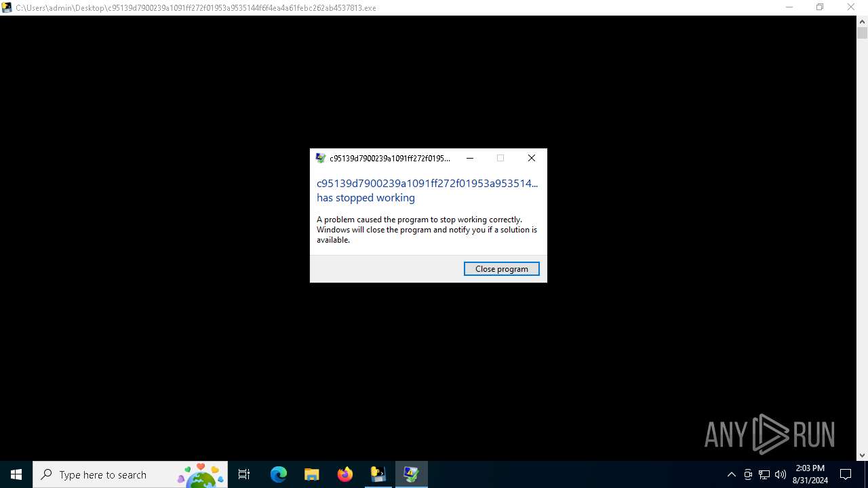
Task: Click the crash dialog's title bar app icon
Action: point(321,158)
